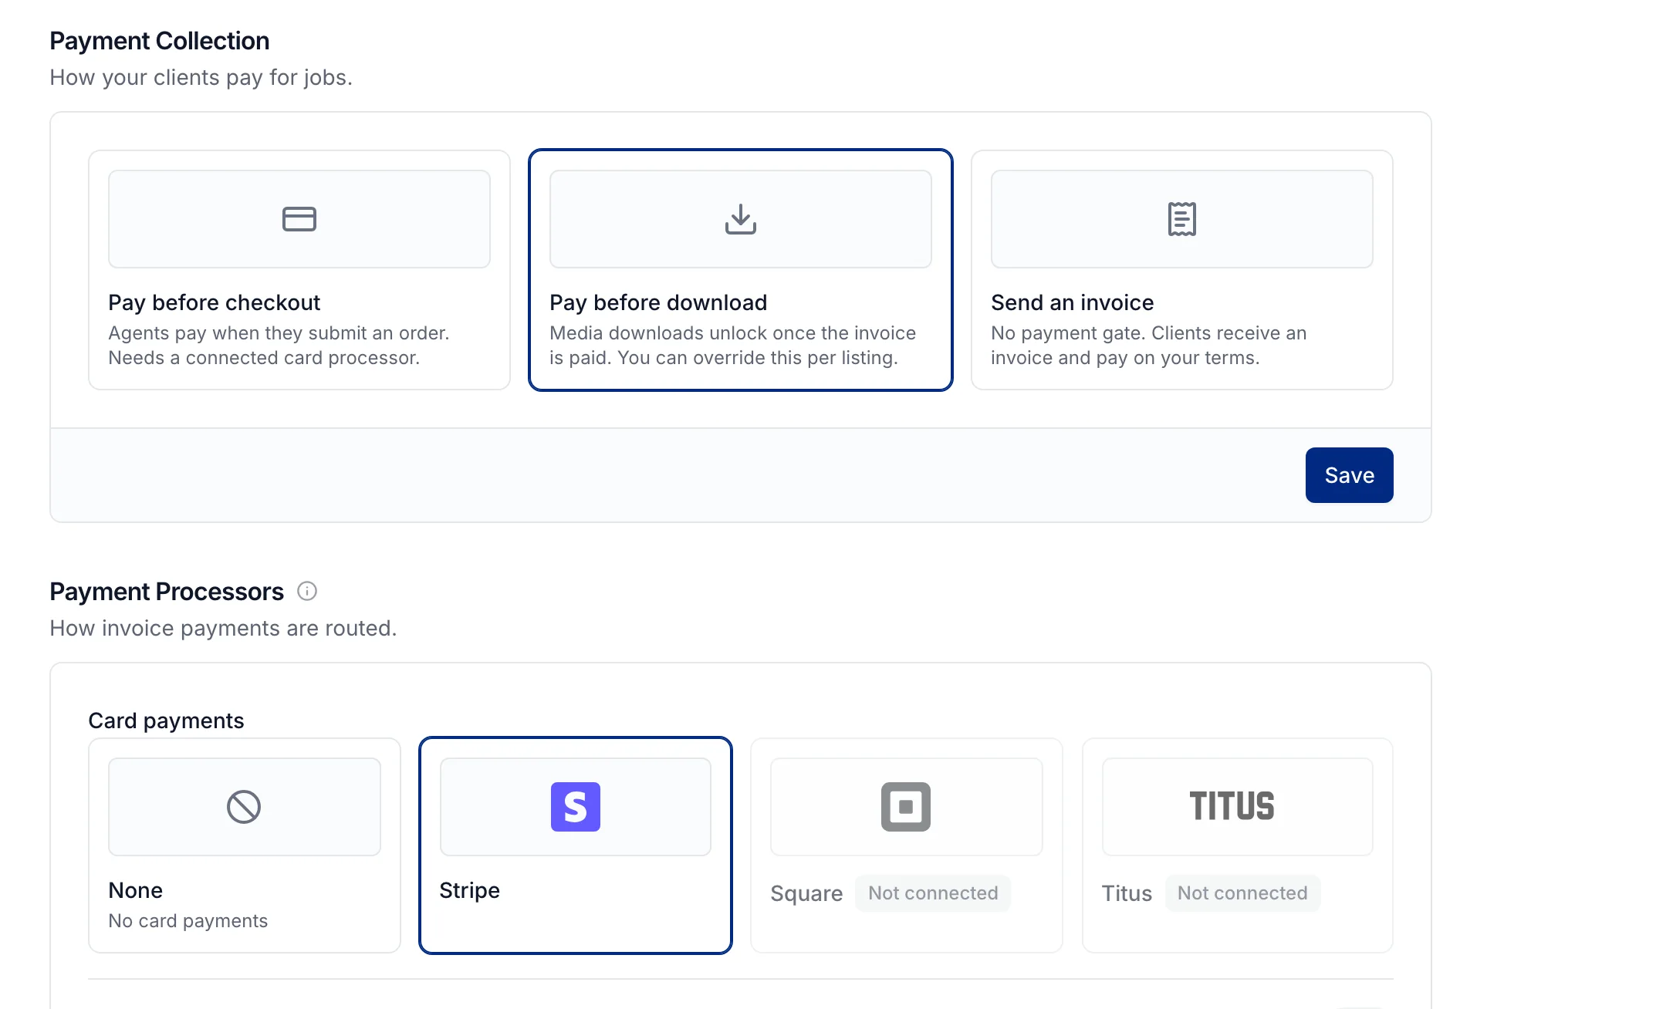Choose Square as card processor
Screen dimensions: 1673x1009
click(x=907, y=845)
